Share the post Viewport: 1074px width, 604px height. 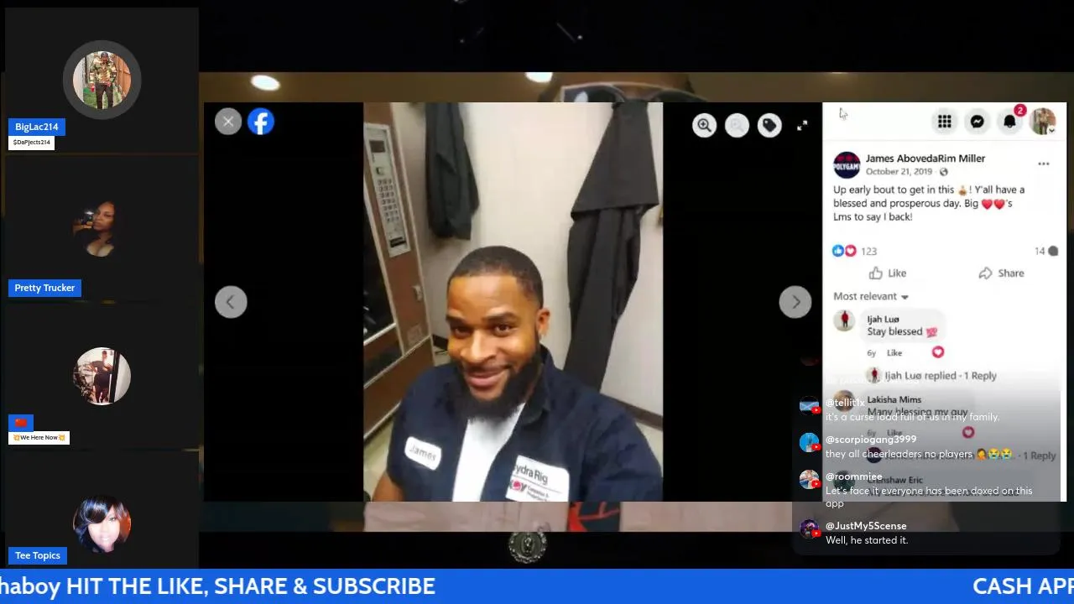[x=1001, y=273]
